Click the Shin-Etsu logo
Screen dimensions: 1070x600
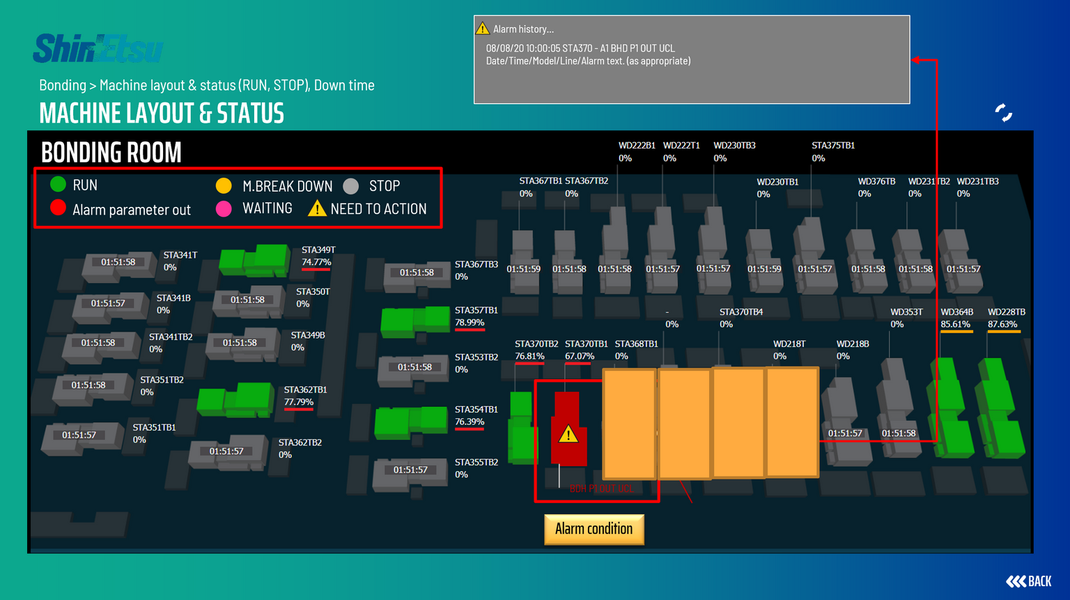(98, 49)
